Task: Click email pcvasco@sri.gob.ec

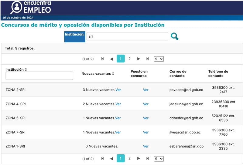Action: tap(186, 90)
